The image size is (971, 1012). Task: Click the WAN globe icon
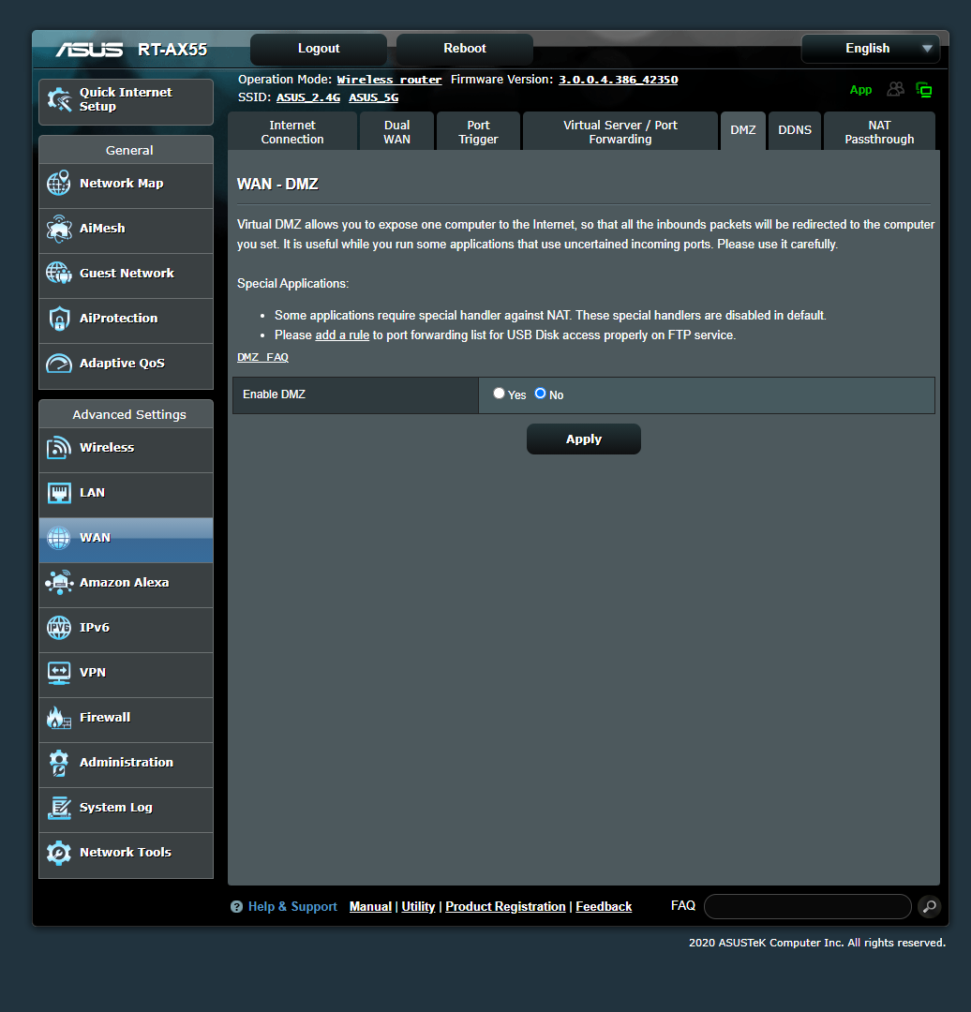click(59, 538)
